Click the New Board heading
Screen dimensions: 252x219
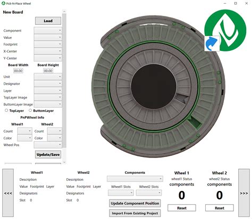(13, 12)
